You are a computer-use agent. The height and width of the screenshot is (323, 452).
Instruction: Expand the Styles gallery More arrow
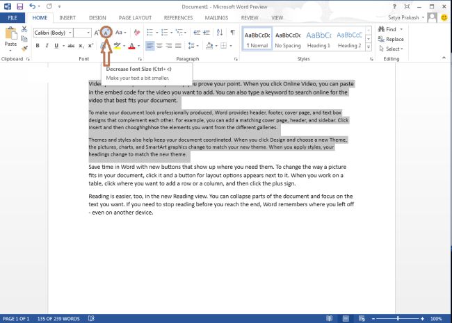[x=369, y=47]
